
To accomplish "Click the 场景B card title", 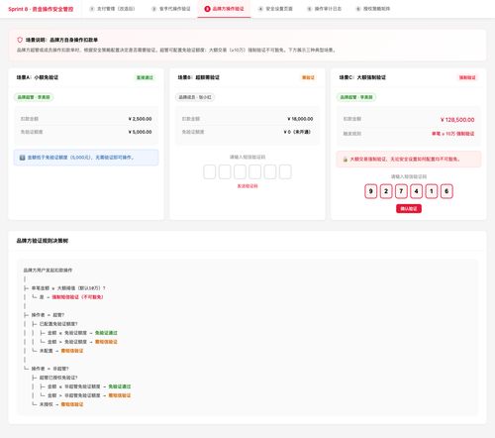I will pos(199,77).
